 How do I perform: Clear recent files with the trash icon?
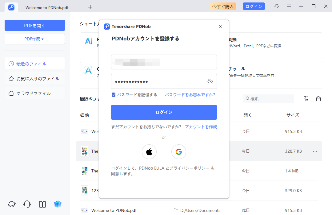(318, 98)
